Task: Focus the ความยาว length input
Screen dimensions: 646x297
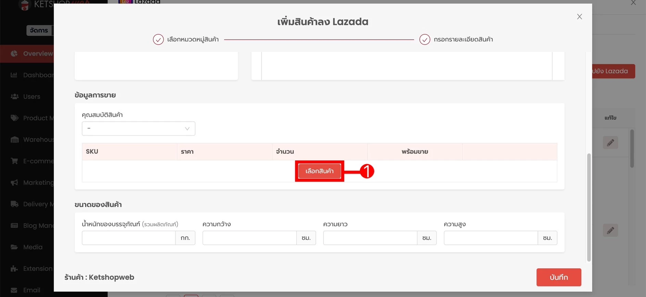Action: click(x=370, y=238)
